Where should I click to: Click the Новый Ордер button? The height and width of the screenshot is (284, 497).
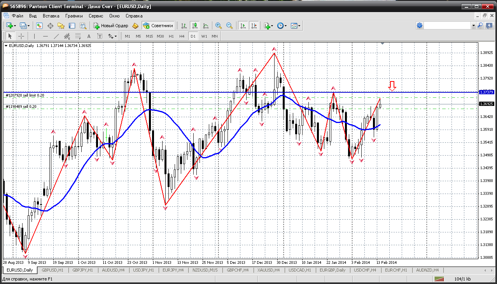click(111, 26)
